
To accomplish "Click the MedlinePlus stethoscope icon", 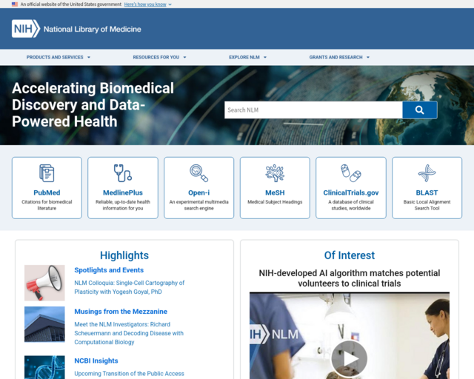I will (123, 173).
